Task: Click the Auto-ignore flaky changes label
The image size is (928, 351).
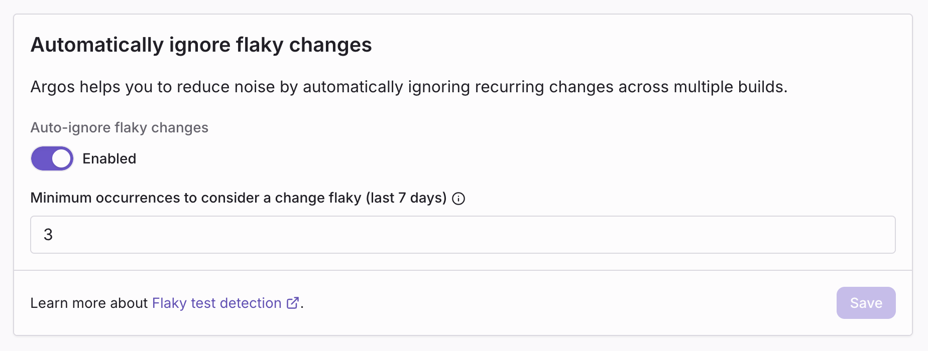Action: pyautogui.click(x=119, y=127)
